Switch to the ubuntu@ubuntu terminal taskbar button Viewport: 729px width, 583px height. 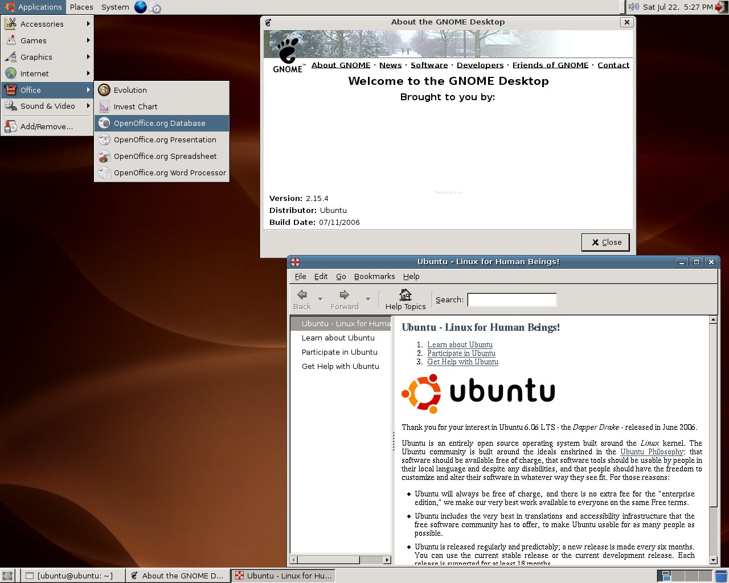[x=73, y=576]
